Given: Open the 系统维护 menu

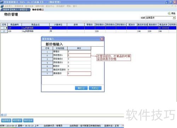Looking at the screenshot, I should pos(60,6).
